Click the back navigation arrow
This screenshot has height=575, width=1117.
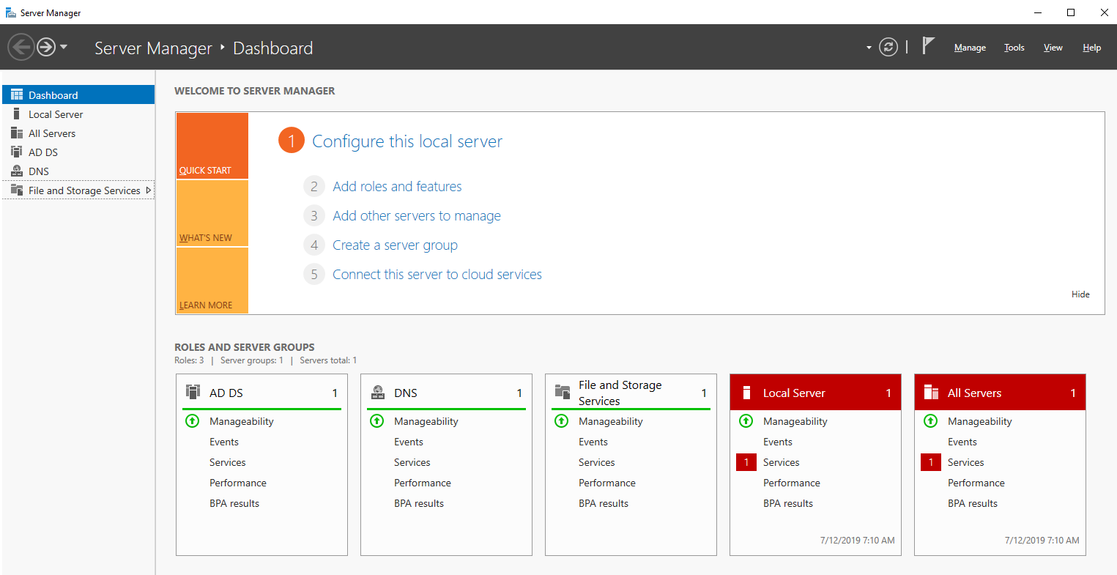click(21, 48)
